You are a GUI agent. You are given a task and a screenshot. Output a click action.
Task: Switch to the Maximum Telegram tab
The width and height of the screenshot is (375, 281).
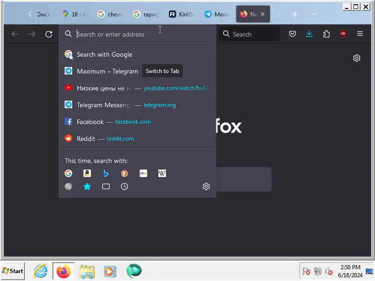click(x=217, y=15)
